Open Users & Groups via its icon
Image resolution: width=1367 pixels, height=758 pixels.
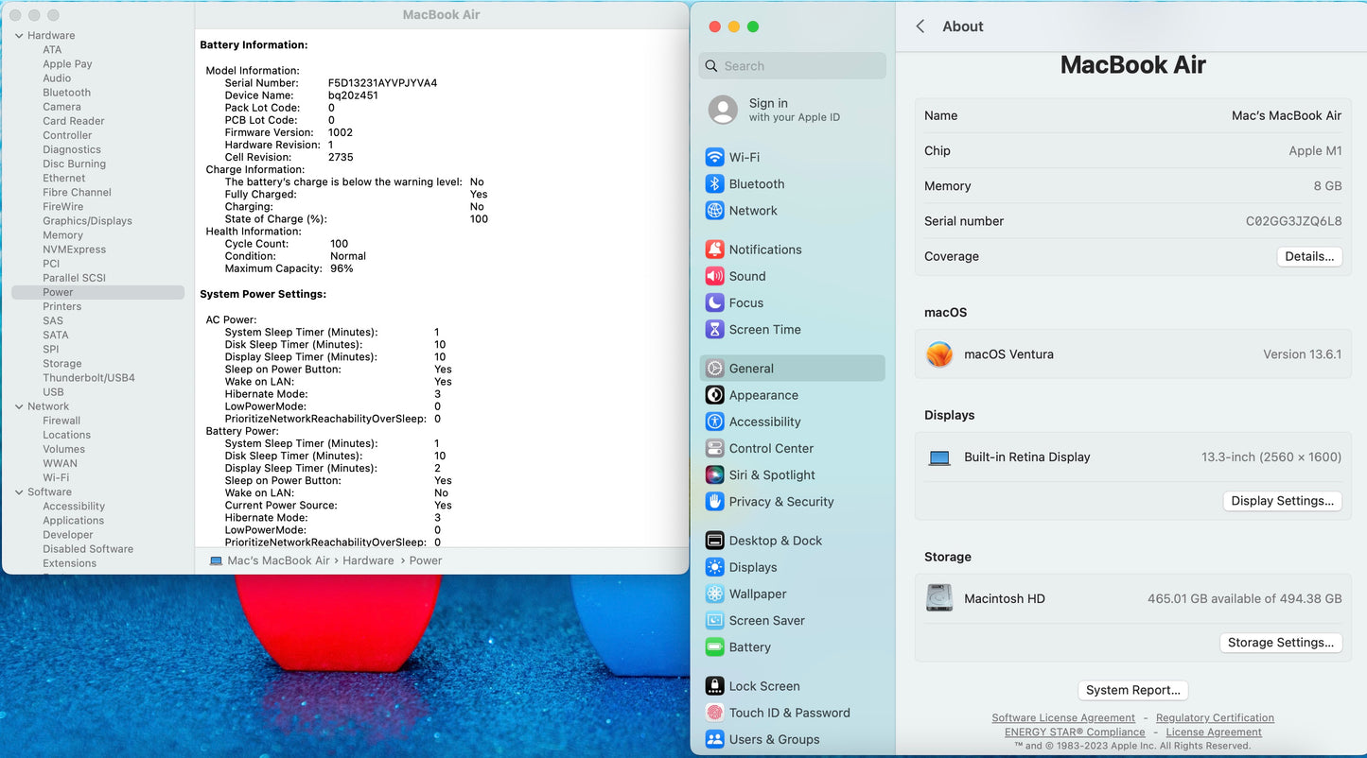click(714, 739)
